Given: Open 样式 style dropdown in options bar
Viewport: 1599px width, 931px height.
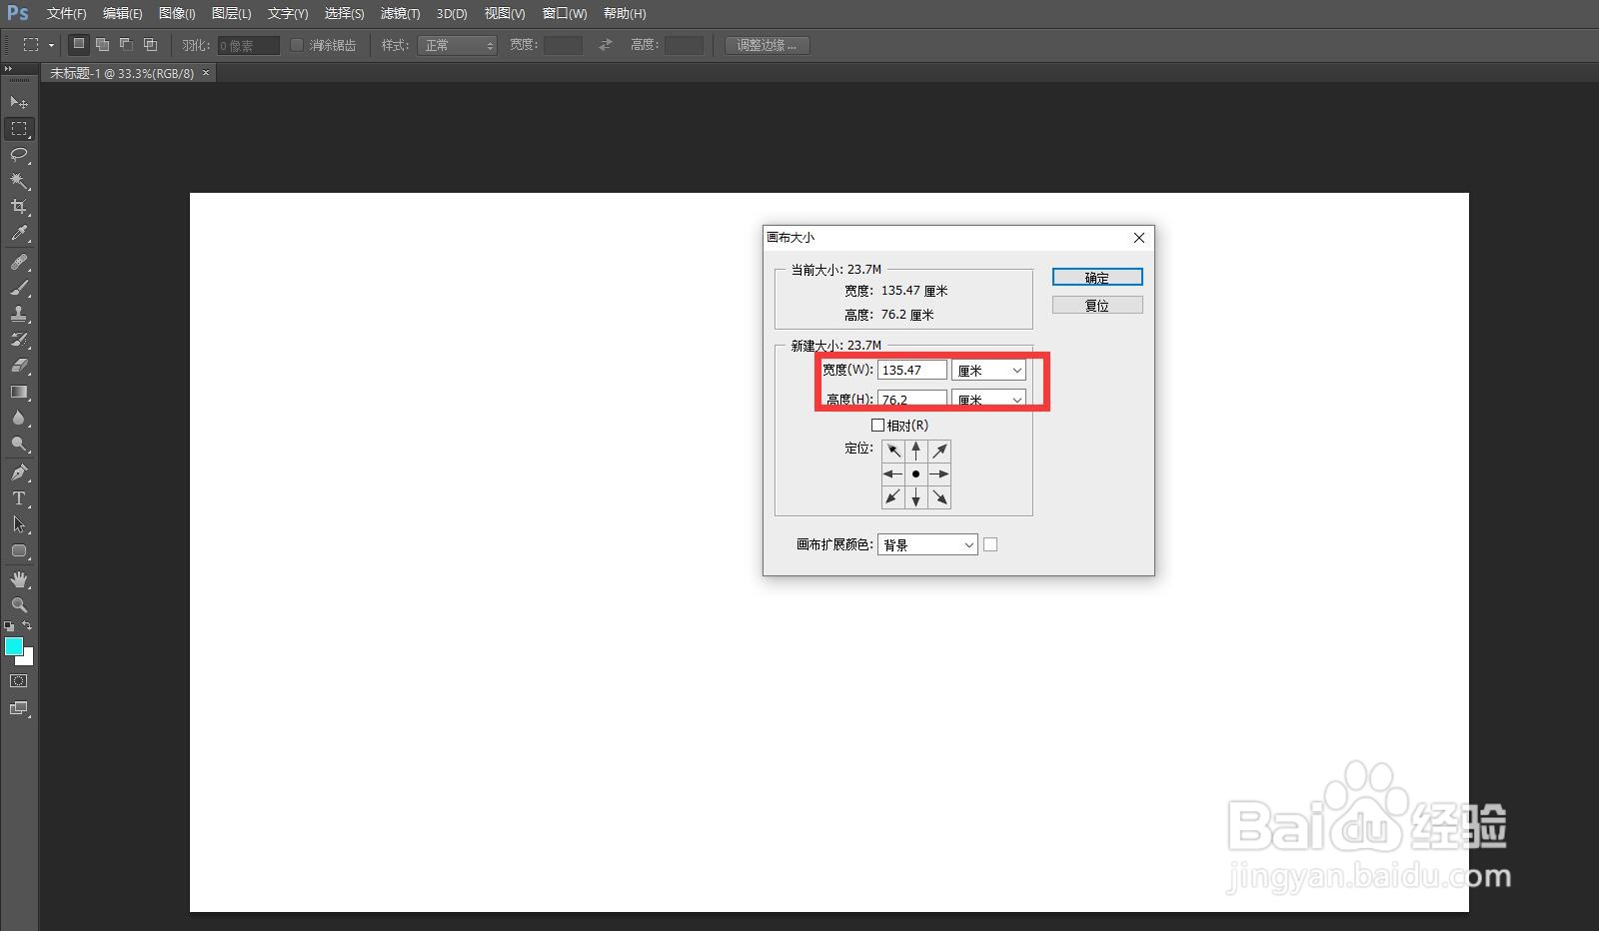Looking at the screenshot, I should coord(459,45).
